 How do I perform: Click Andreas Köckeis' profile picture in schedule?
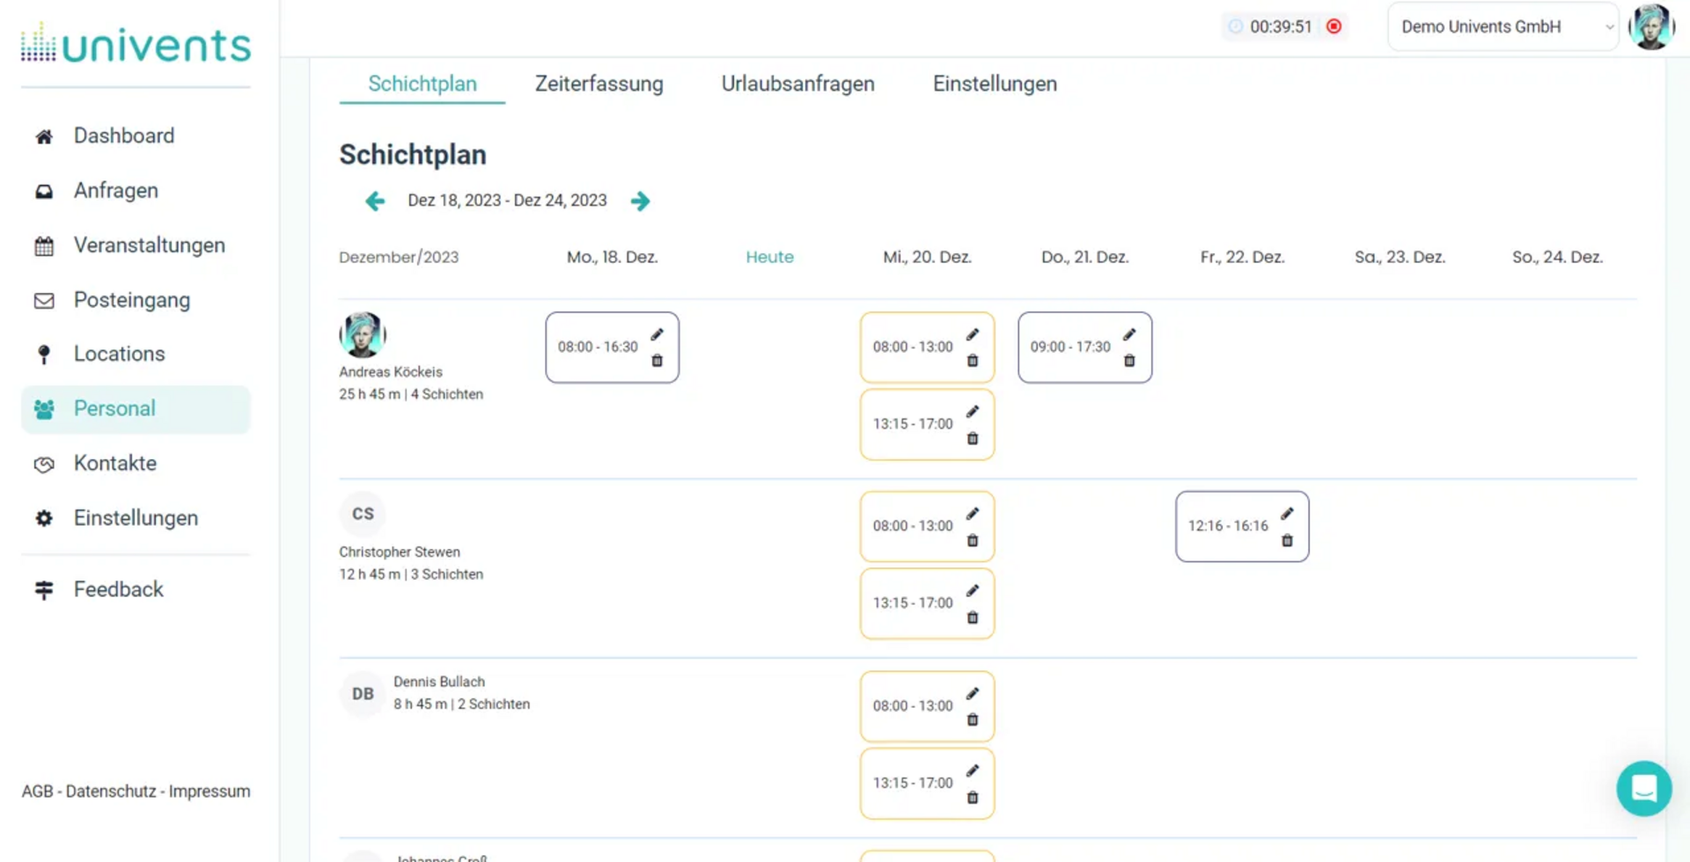coord(363,335)
